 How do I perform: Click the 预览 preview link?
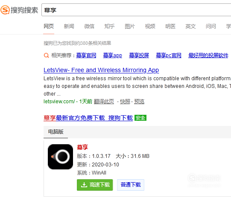(x=139, y=102)
